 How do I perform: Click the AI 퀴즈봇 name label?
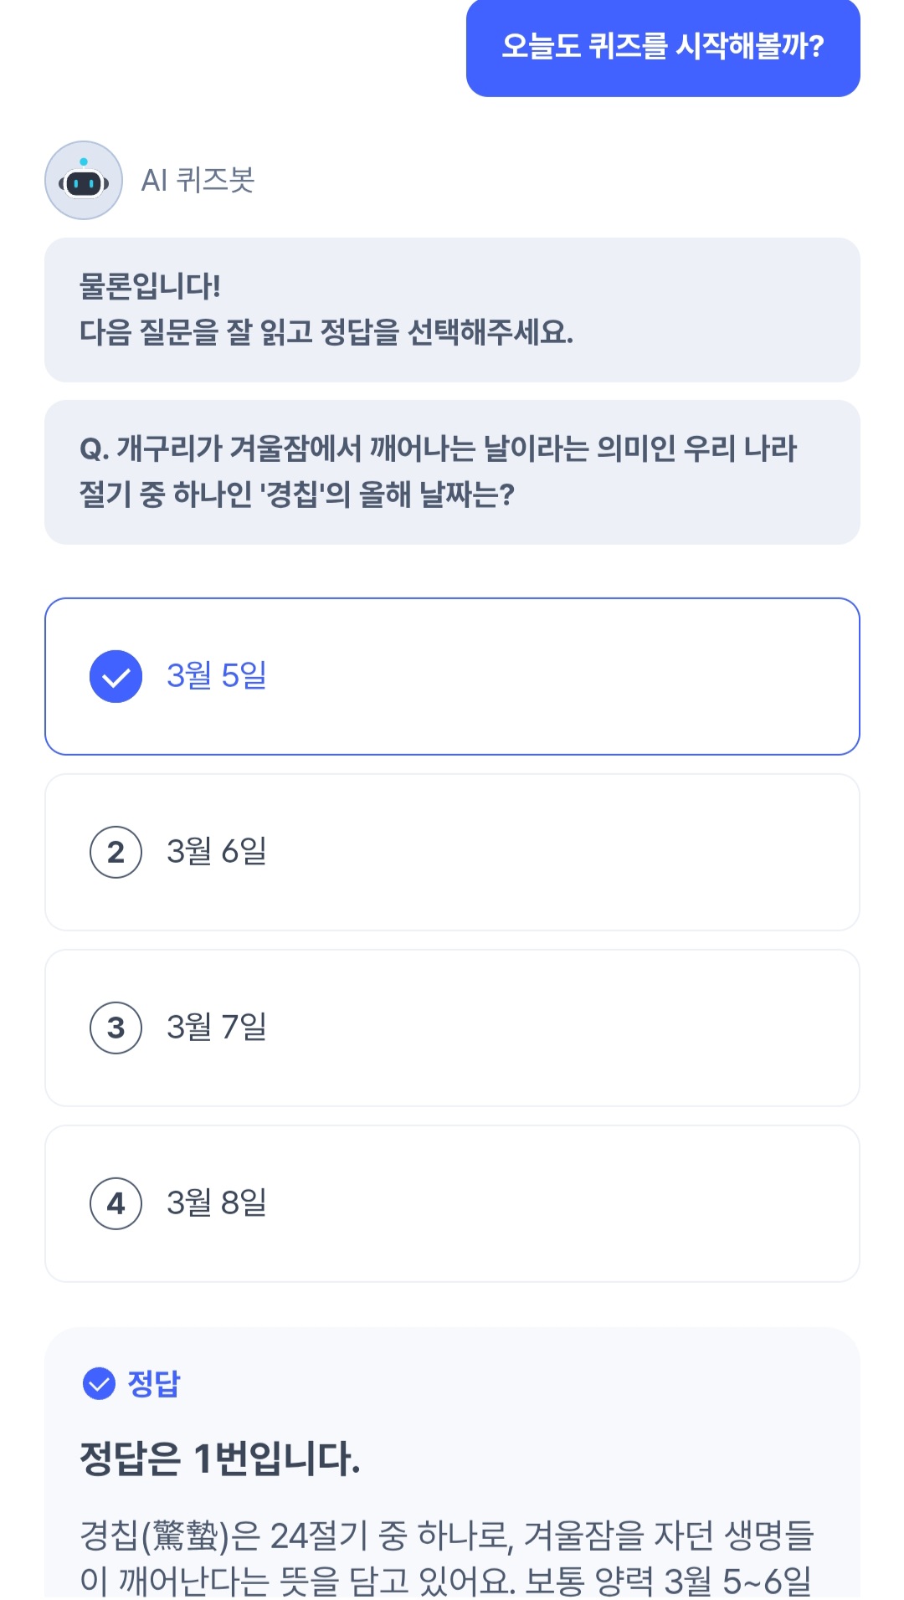(x=198, y=180)
